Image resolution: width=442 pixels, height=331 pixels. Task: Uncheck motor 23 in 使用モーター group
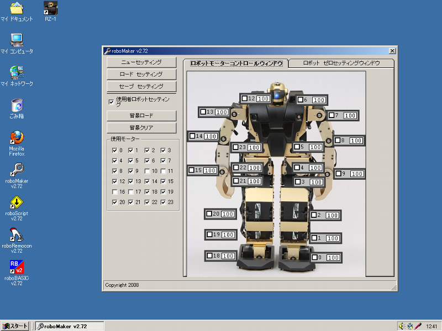click(x=163, y=202)
